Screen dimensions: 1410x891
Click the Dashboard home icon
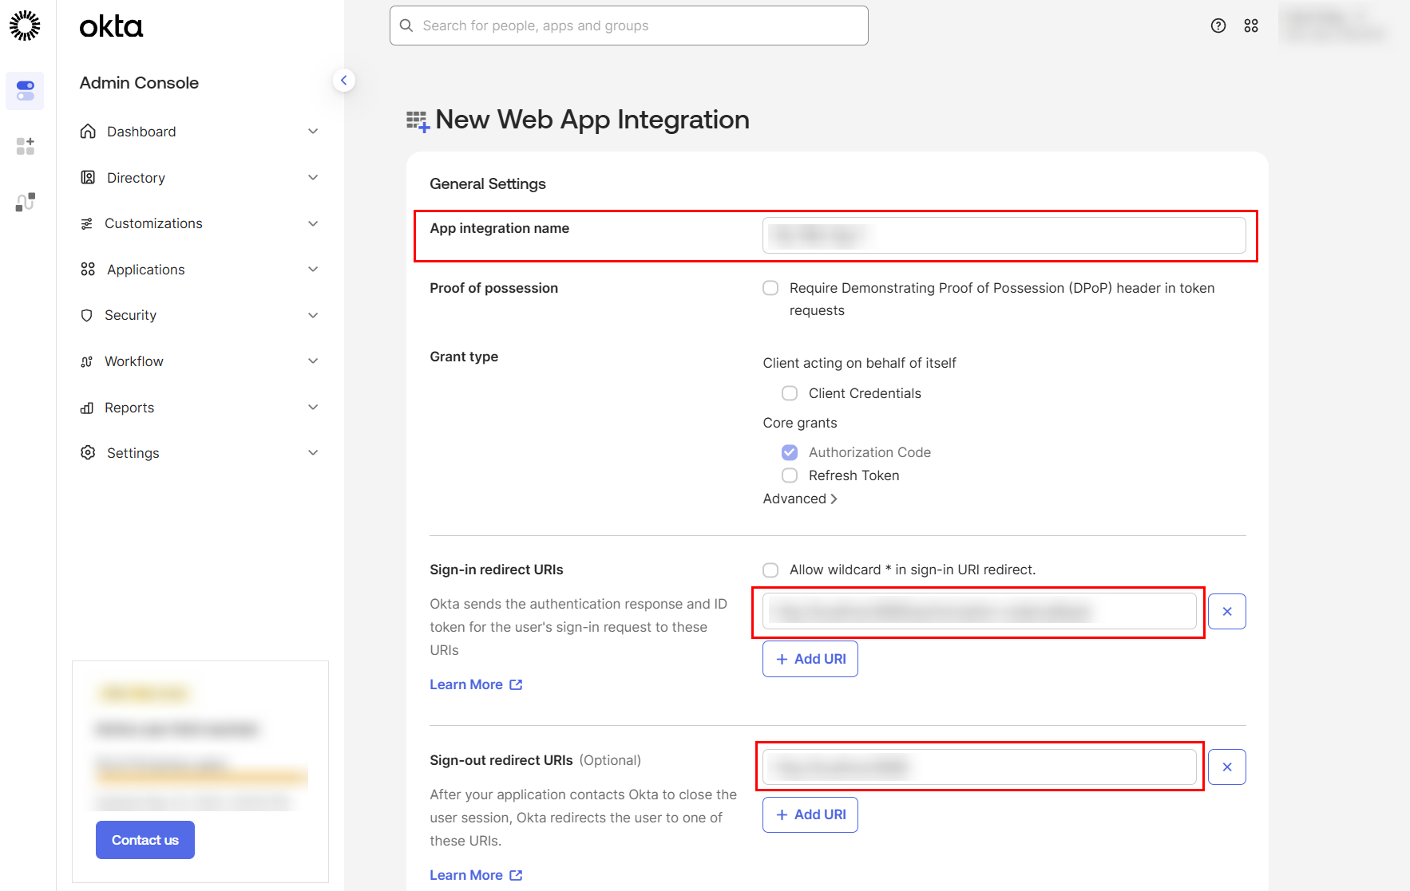click(88, 132)
